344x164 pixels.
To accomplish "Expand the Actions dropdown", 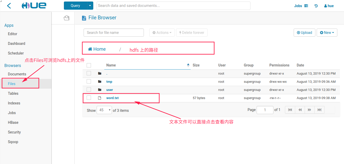I will (x=162, y=33).
